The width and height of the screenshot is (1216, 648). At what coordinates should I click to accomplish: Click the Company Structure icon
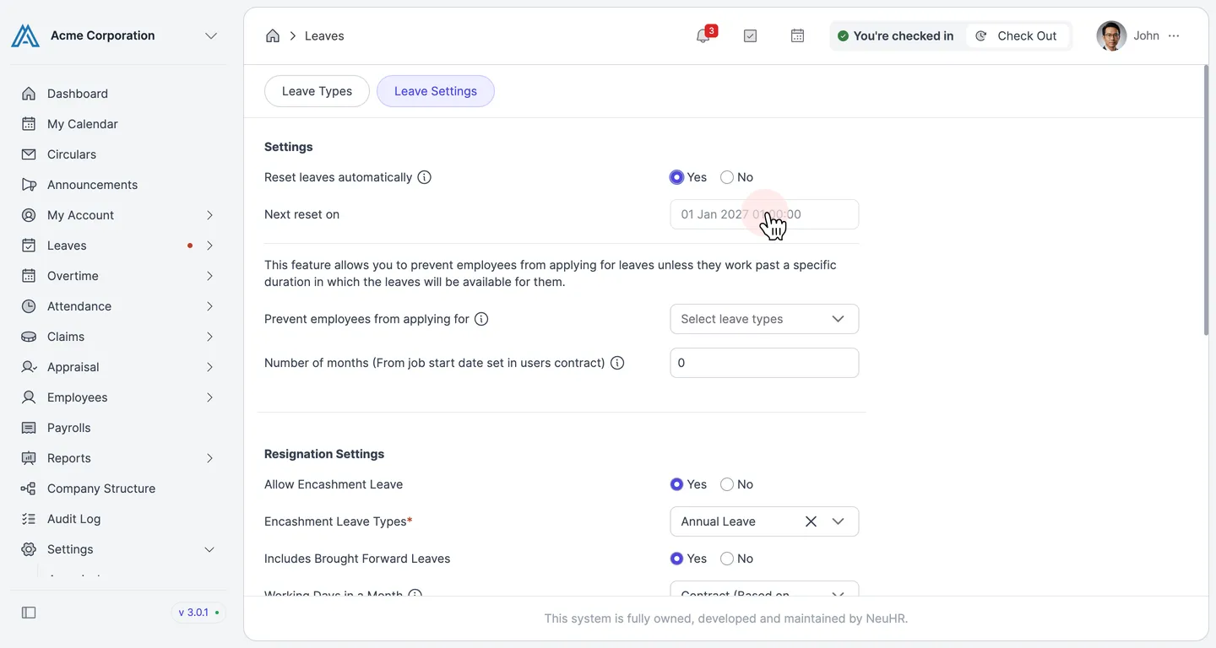point(29,489)
